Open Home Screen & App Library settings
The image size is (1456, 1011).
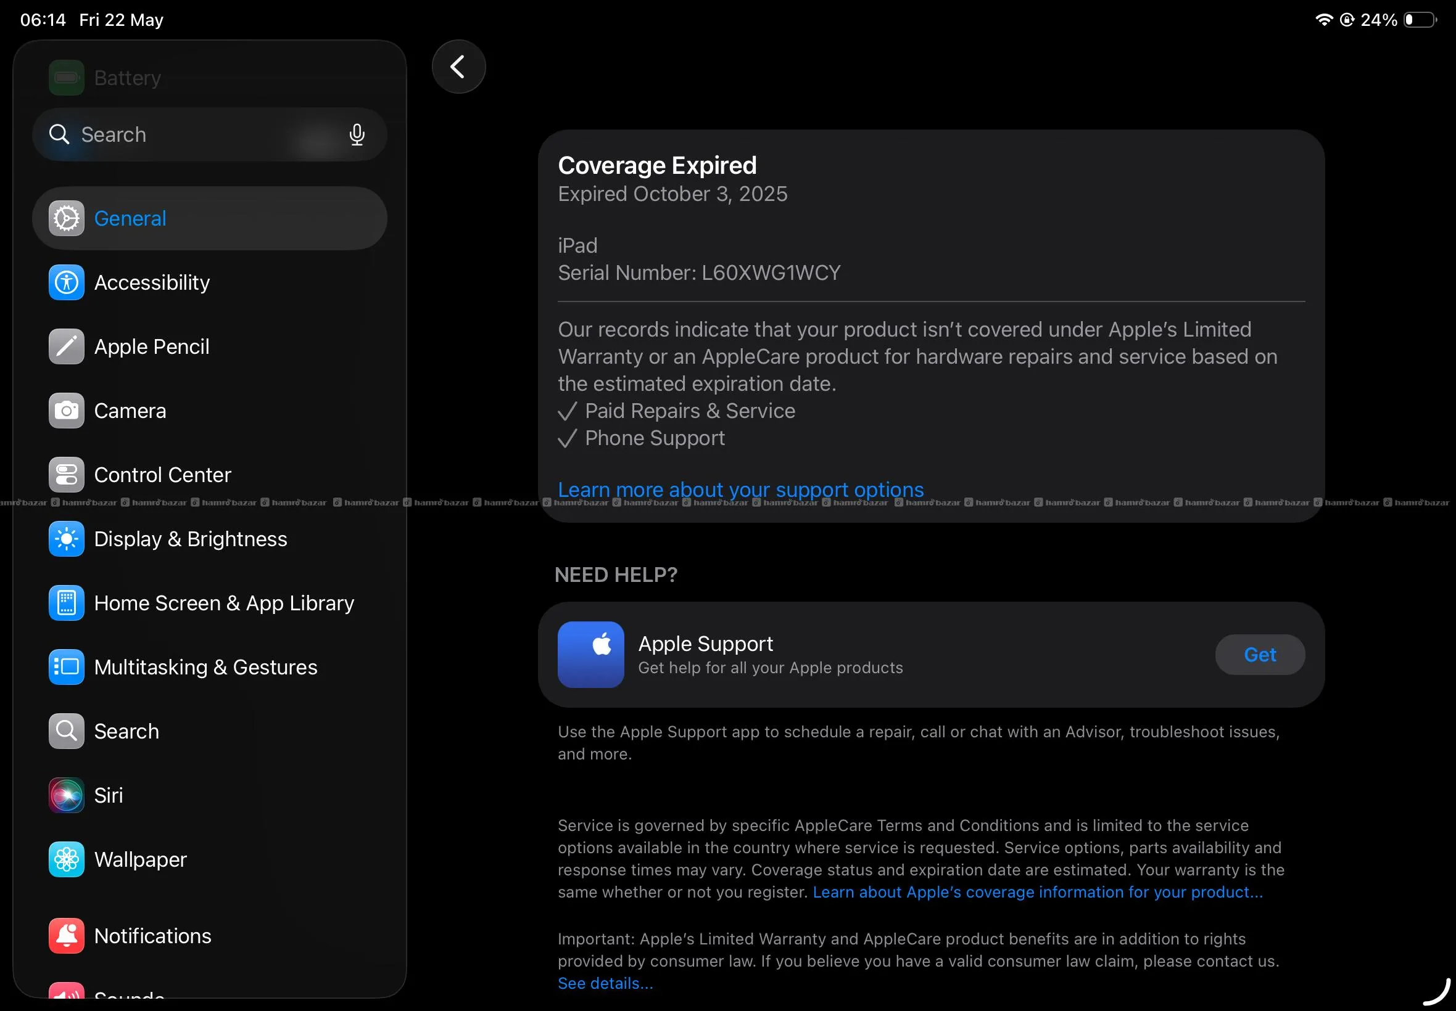click(210, 603)
